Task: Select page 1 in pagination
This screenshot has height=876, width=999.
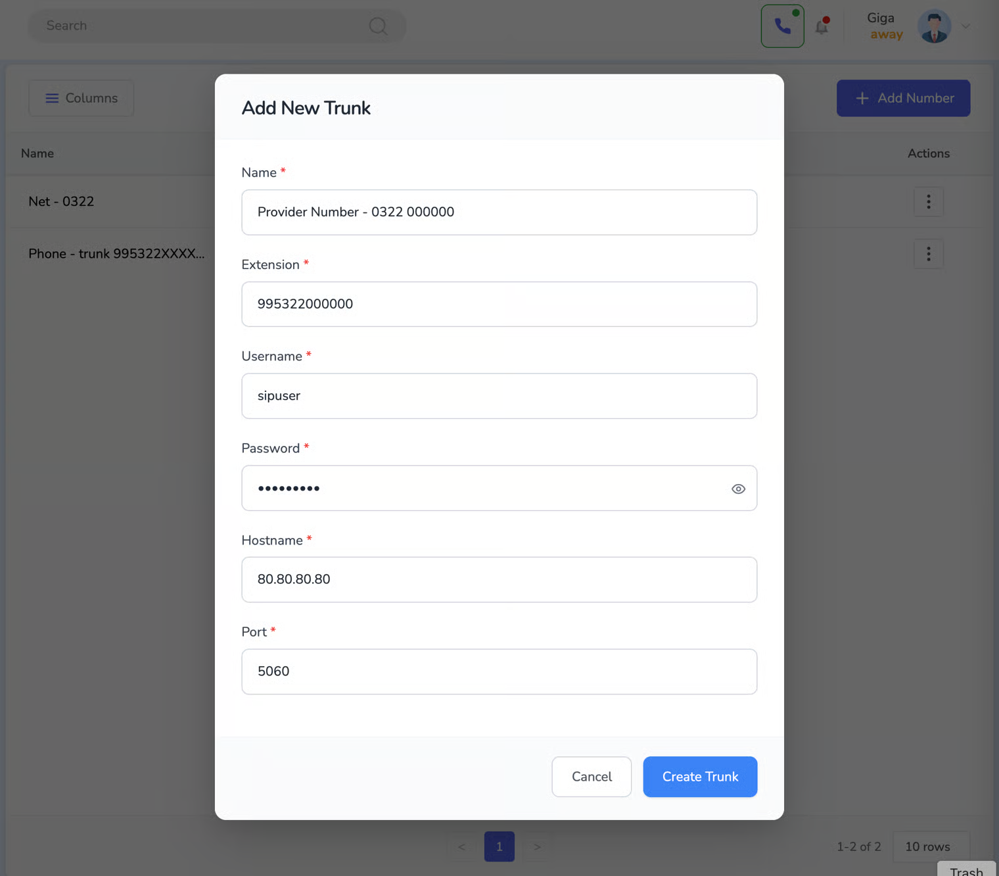Action: click(499, 846)
